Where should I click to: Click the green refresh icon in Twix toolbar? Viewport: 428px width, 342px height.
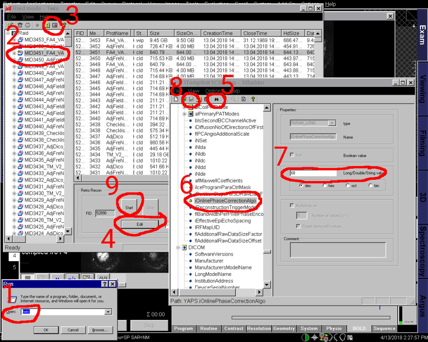pos(48,25)
